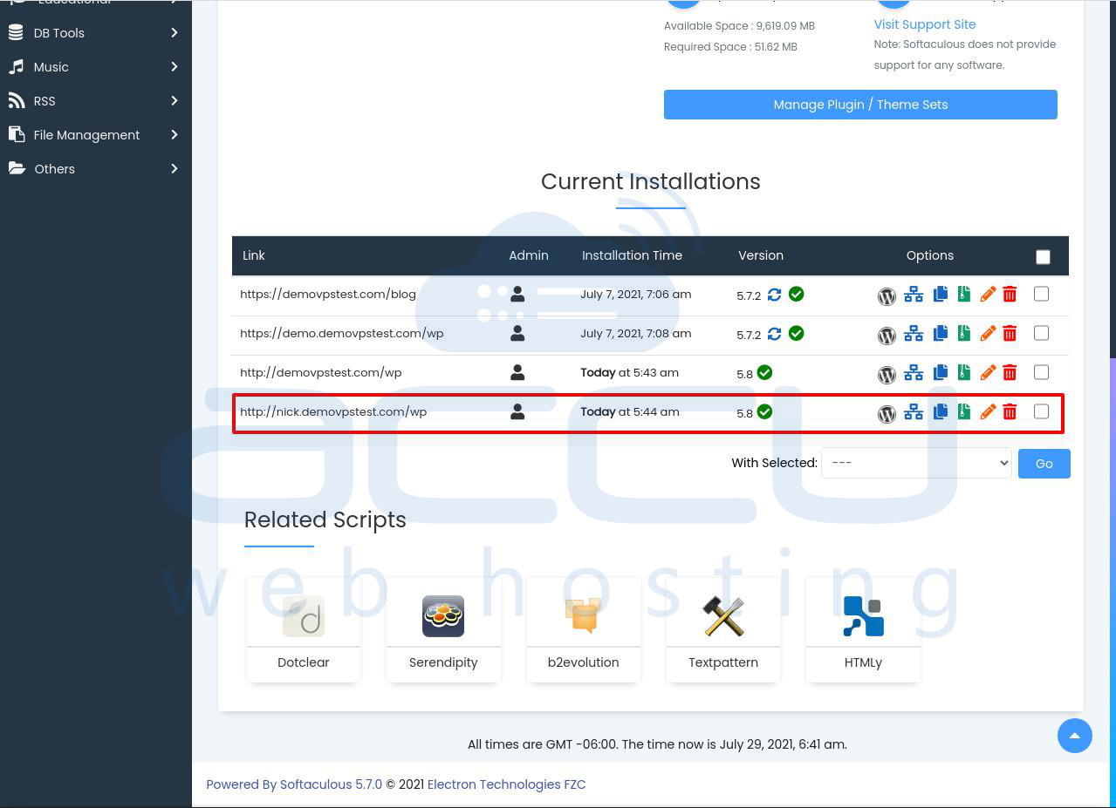Click the "July 7, 2021, 7:06 am" cell
This screenshot has height=808, width=1116.
coord(636,294)
